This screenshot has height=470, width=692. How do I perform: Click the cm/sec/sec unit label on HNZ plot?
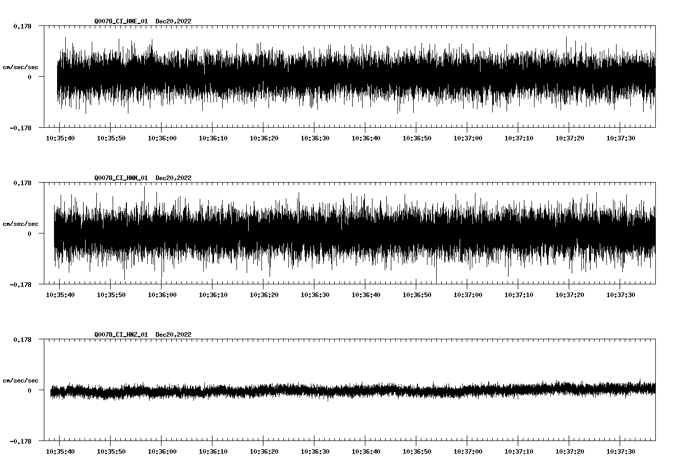click(x=20, y=380)
